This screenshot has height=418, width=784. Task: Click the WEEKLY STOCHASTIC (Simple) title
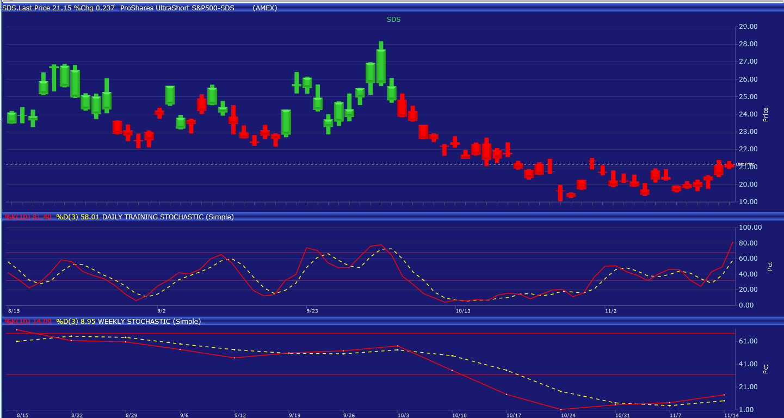(150, 322)
